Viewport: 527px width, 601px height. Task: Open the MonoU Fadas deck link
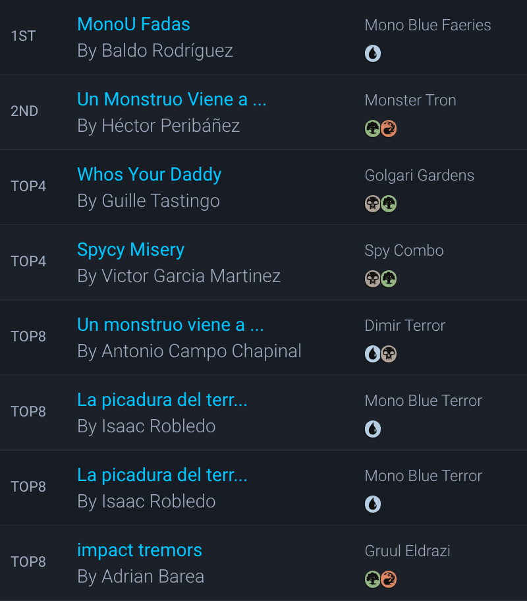pyautogui.click(x=134, y=24)
